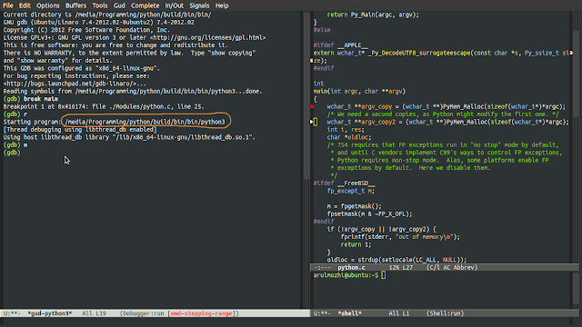Click the current-line arrow marker in fringe
This screenshot has width=582, height=327.
pos(311,122)
